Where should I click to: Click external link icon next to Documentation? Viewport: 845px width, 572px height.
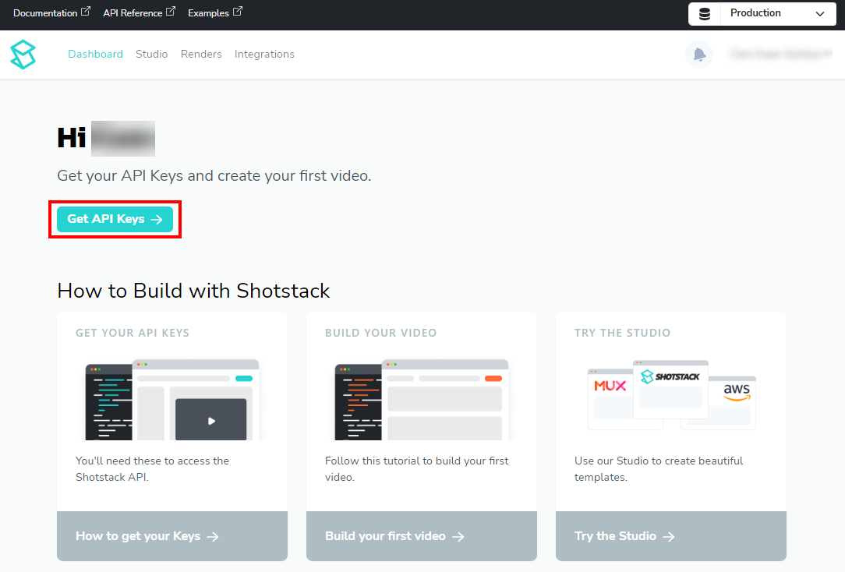[x=86, y=12]
